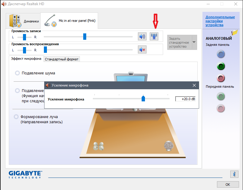Expand the Задать стандартное устройство dropdown arrow
Screen dimensions: 243x190
click(x=194, y=42)
